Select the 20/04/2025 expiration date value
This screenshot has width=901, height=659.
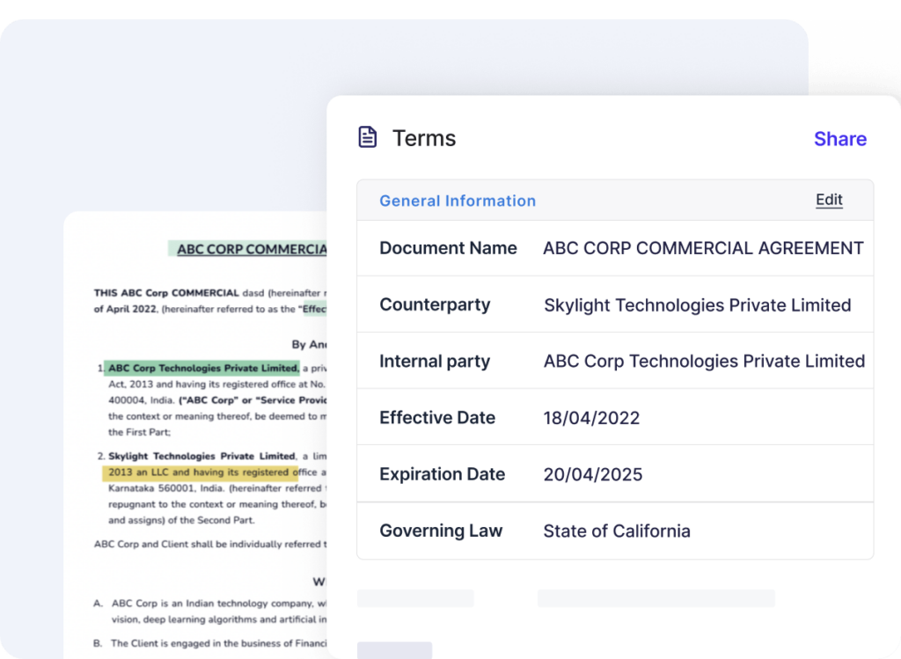[x=591, y=473]
